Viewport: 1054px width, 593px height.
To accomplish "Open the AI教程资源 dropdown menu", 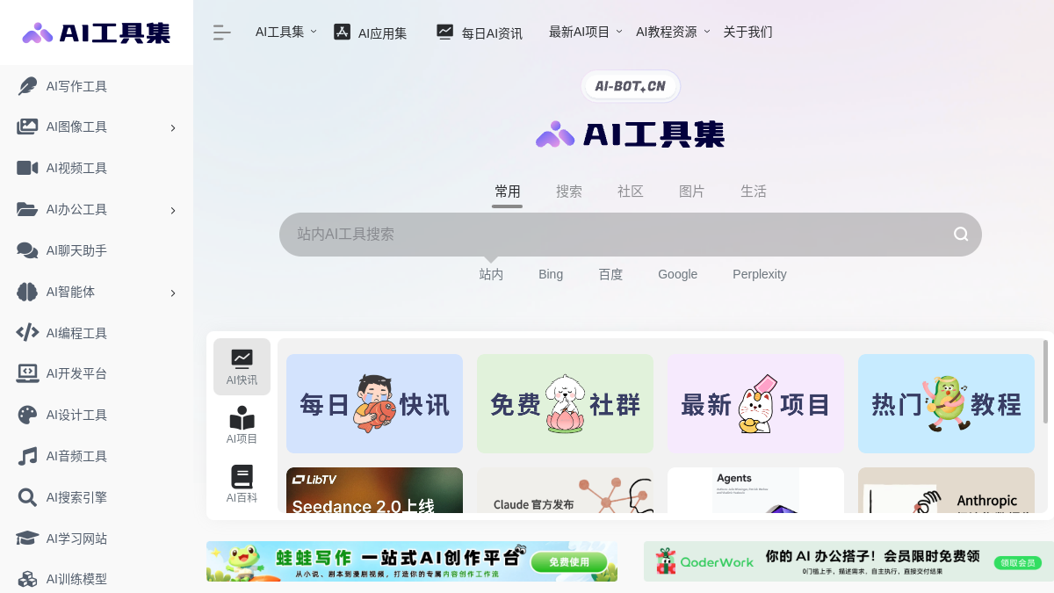I will point(673,32).
